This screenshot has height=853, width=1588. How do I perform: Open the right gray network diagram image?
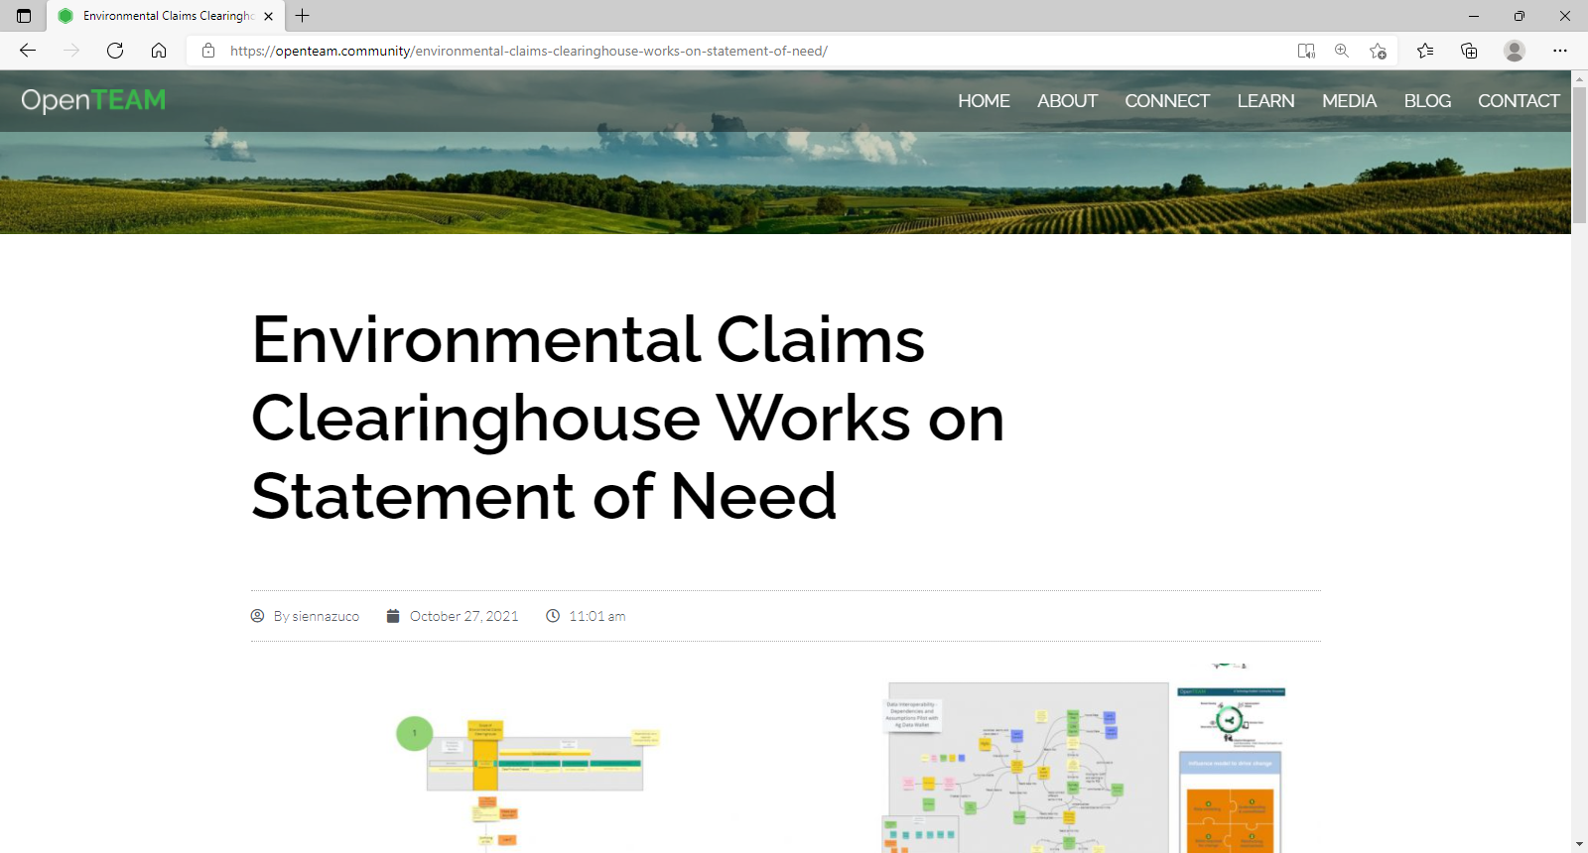pos(1025,767)
